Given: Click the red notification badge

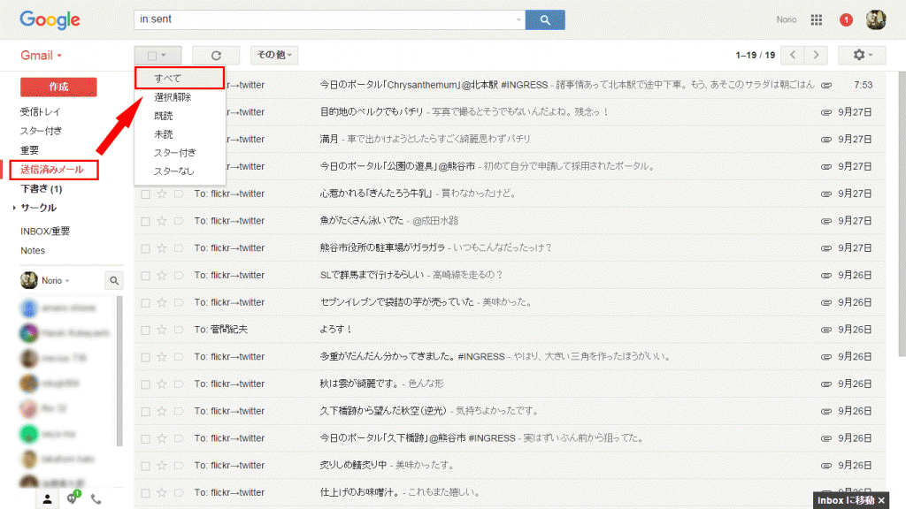Looking at the screenshot, I should pos(846,19).
